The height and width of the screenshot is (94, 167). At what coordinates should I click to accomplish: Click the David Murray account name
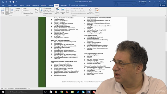(142, 2)
